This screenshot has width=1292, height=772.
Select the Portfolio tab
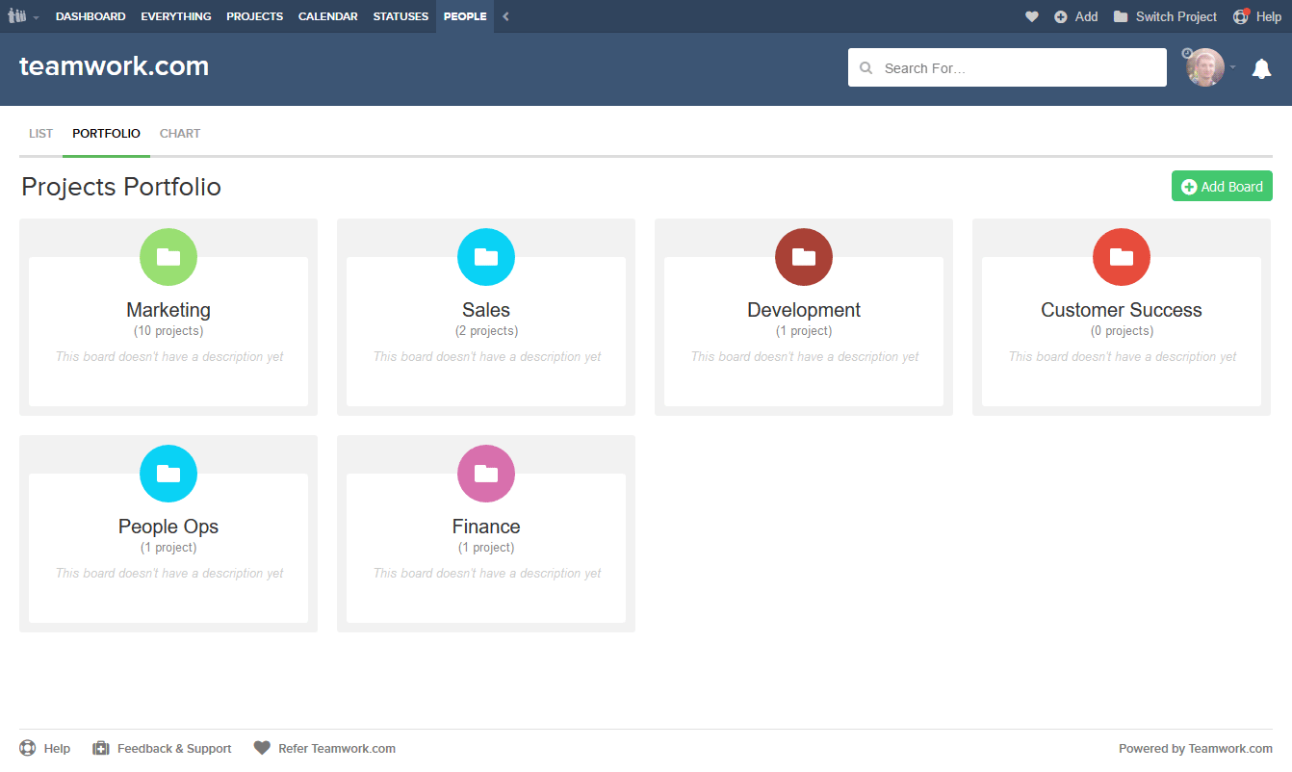click(106, 134)
